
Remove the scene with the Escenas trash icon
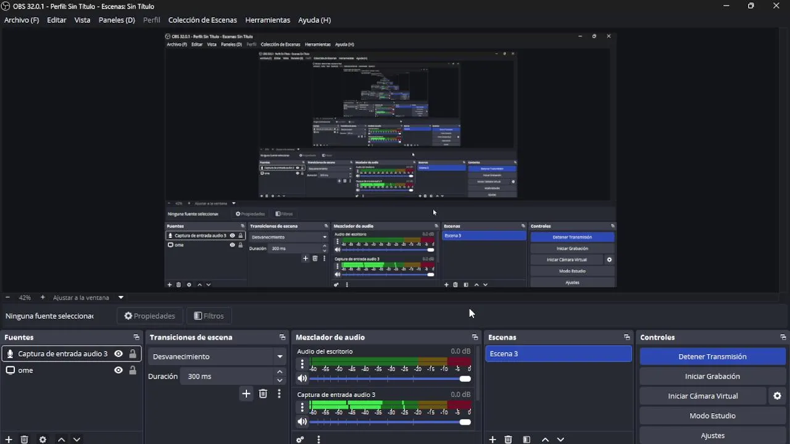click(509, 440)
